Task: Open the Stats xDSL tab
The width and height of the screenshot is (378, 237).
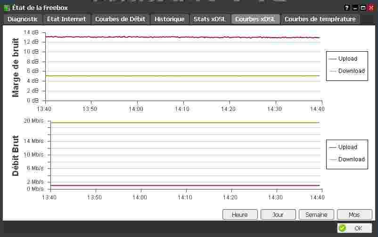Action: click(210, 19)
